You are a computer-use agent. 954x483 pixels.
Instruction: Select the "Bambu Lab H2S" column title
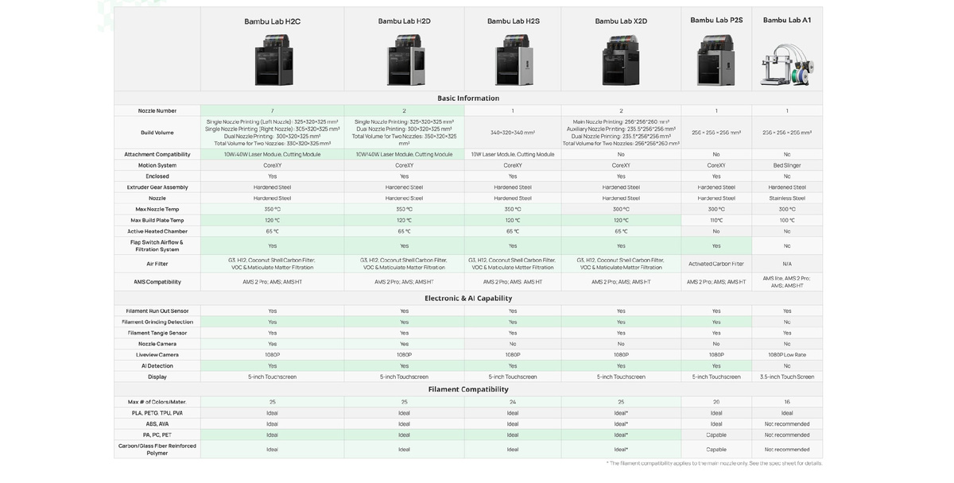(513, 21)
